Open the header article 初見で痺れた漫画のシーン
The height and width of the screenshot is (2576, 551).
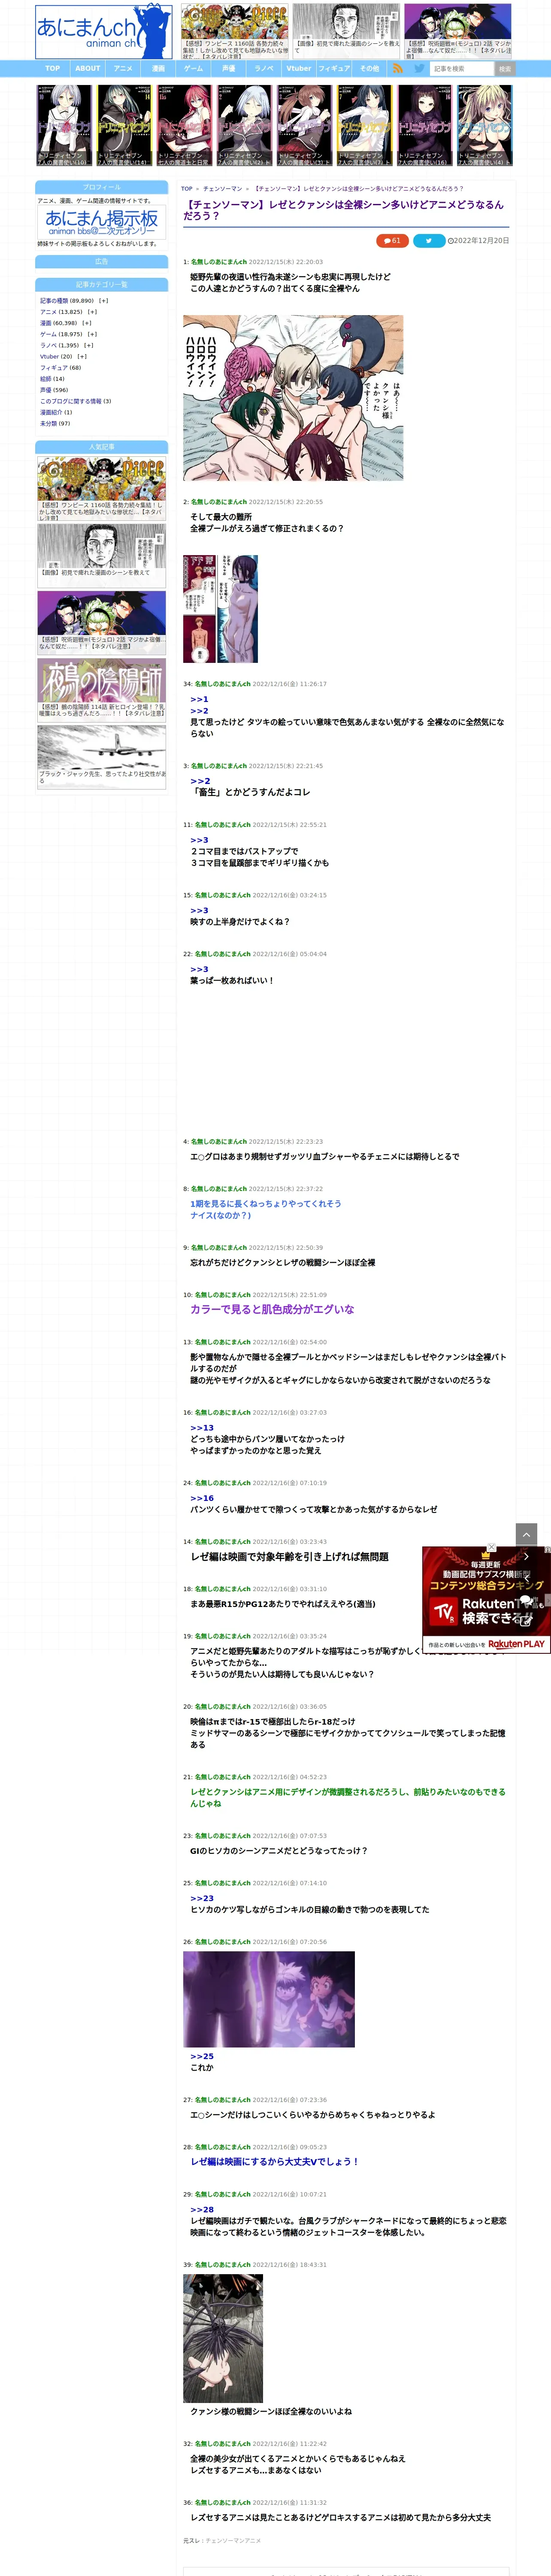coord(346,31)
